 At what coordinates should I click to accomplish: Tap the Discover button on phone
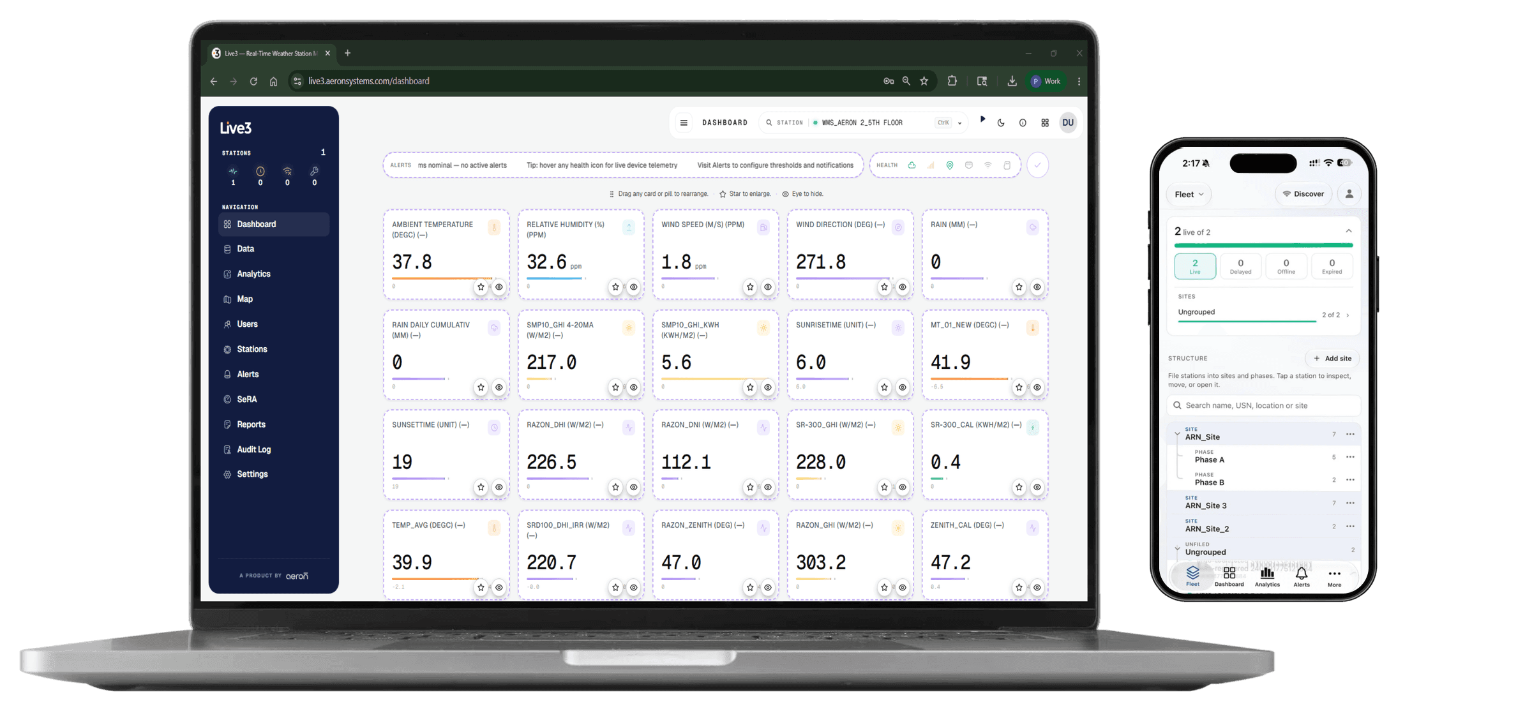click(x=1303, y=194)
